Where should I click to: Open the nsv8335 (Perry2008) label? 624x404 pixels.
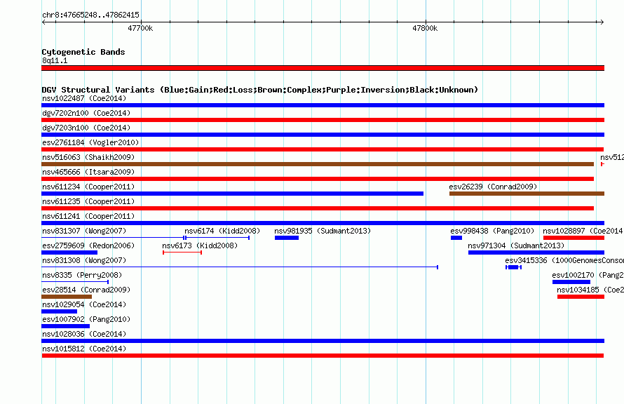[x=82, y=275]
